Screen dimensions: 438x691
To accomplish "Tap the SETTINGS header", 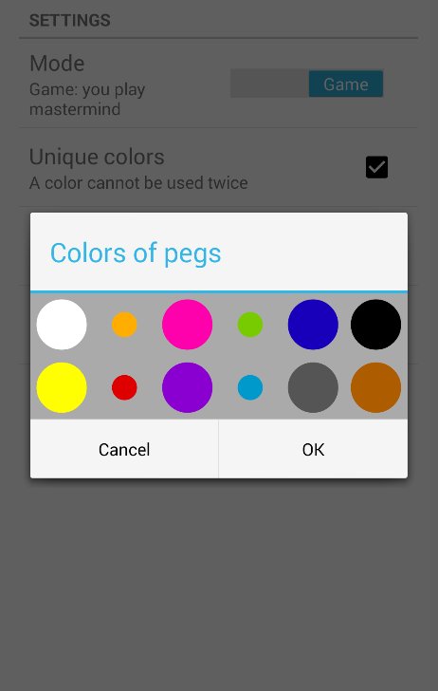I will 69,20.
